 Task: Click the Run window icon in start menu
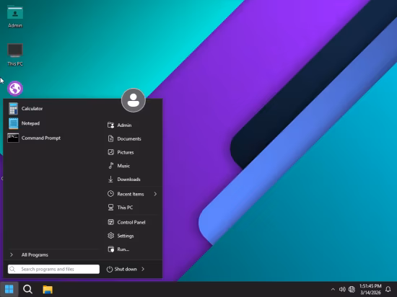[x=111, y=249]
